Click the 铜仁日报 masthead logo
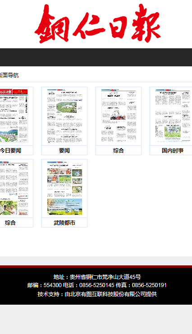This screenshot has height=334, width=192. [x=98, y=23]
